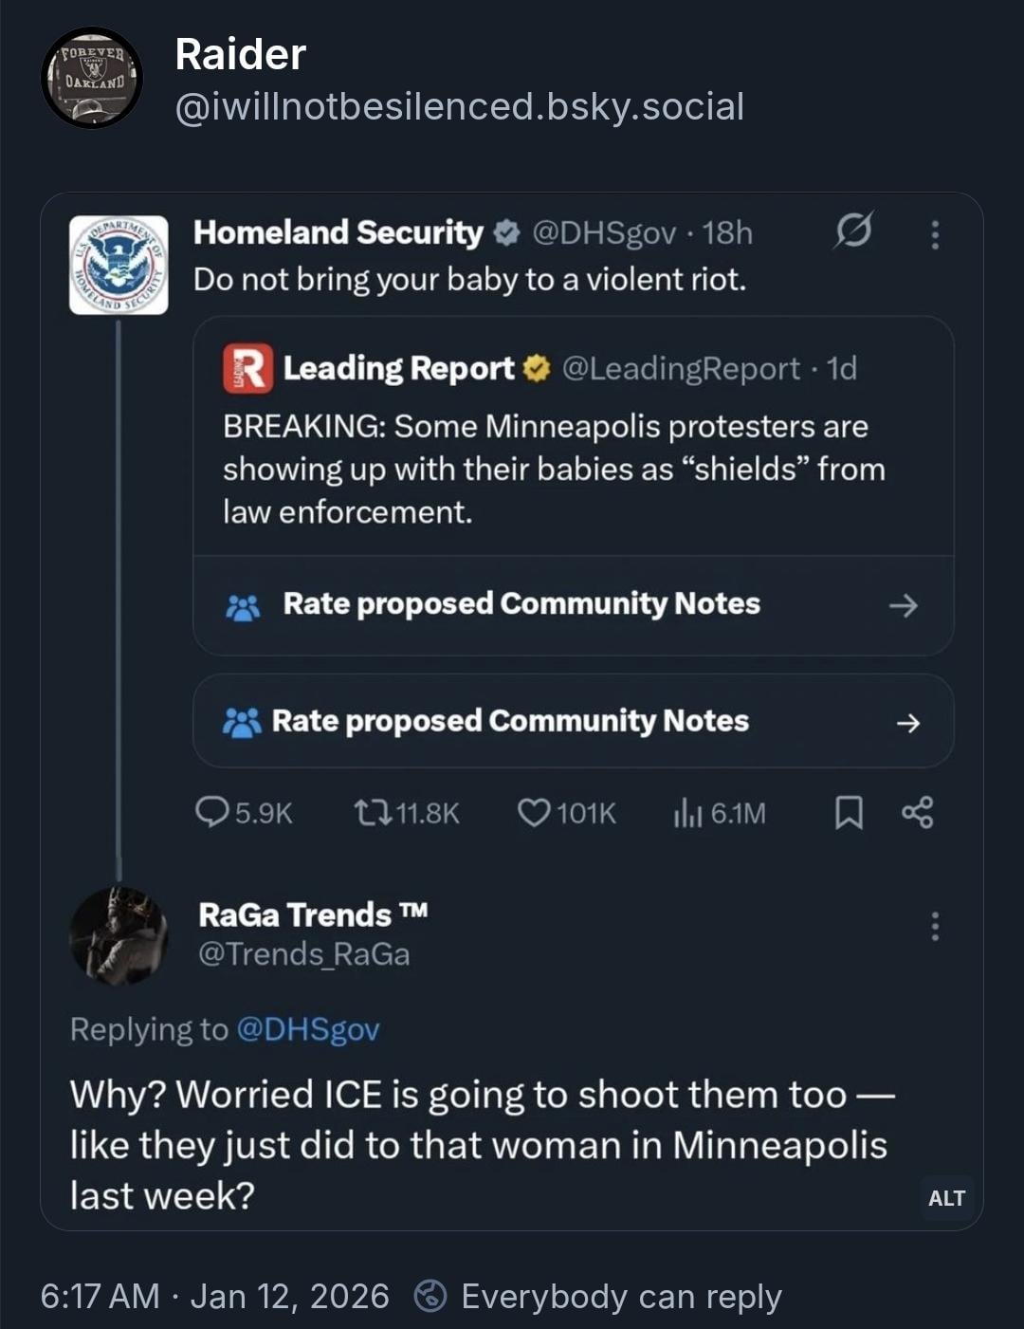Click the share icon on the DHS post

pyautogui.click(x=917, y=813)
